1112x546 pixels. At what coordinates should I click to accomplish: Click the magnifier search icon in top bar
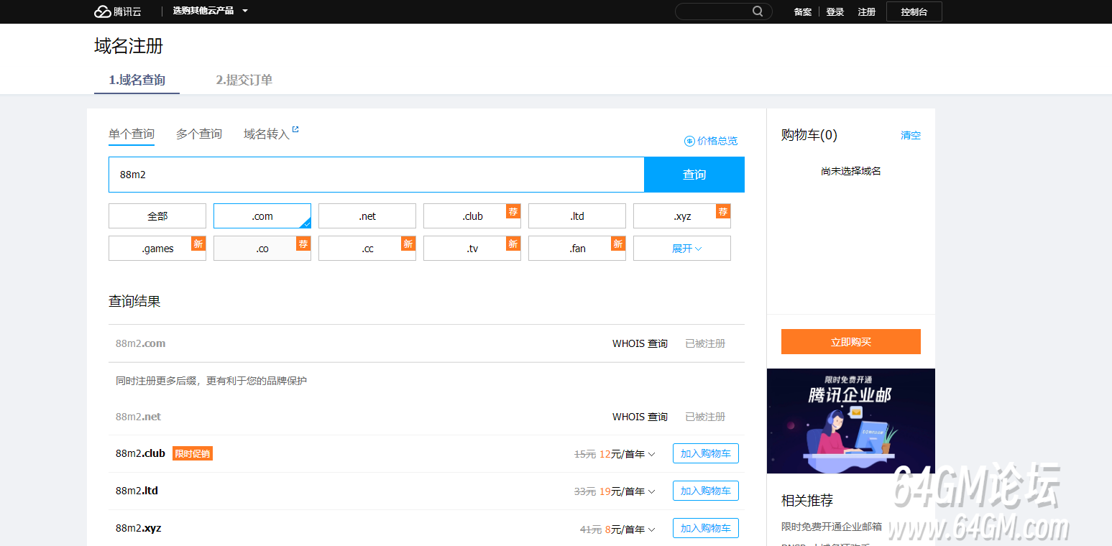(x=758, y=11)
